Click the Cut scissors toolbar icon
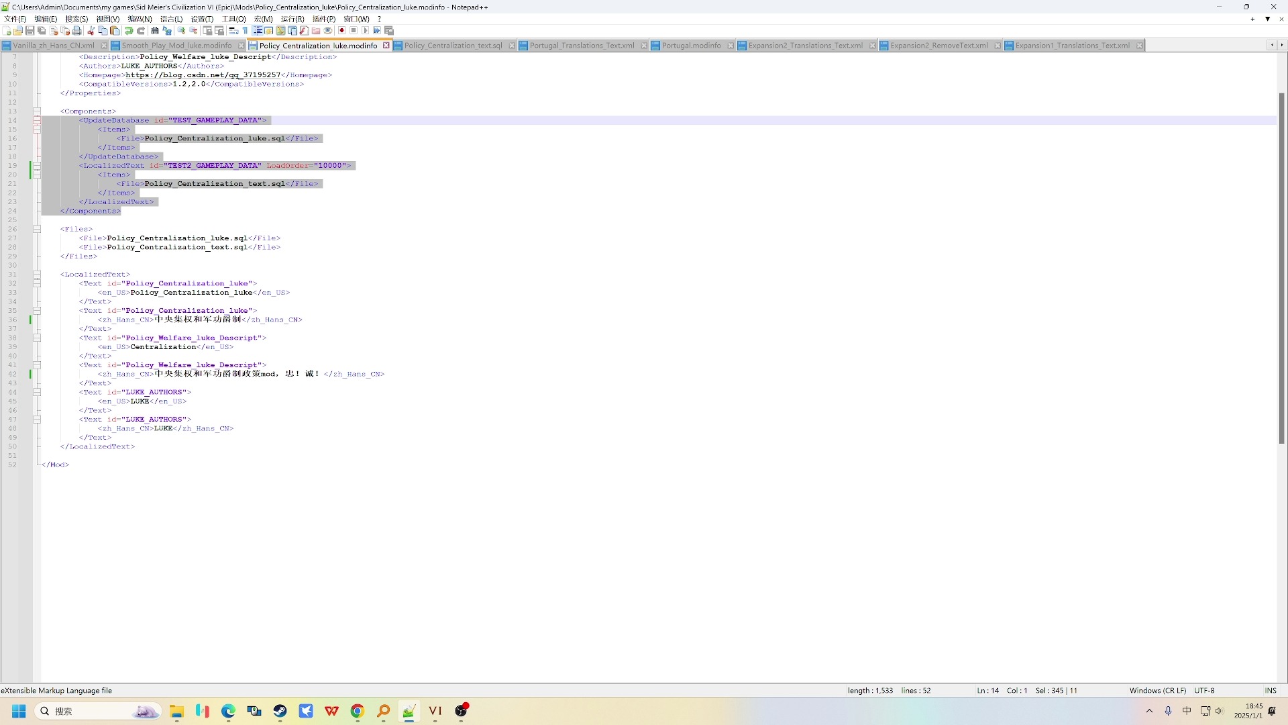The height and width of the screenshot is (725, 1288). (91, 31)
